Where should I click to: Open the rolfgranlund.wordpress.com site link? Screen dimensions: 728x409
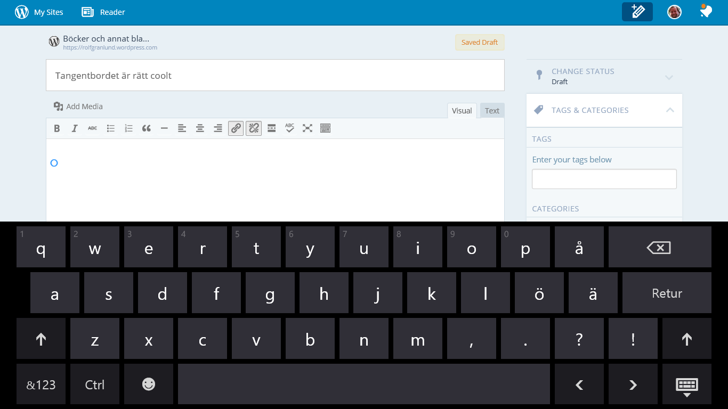(x=110, y=47)
